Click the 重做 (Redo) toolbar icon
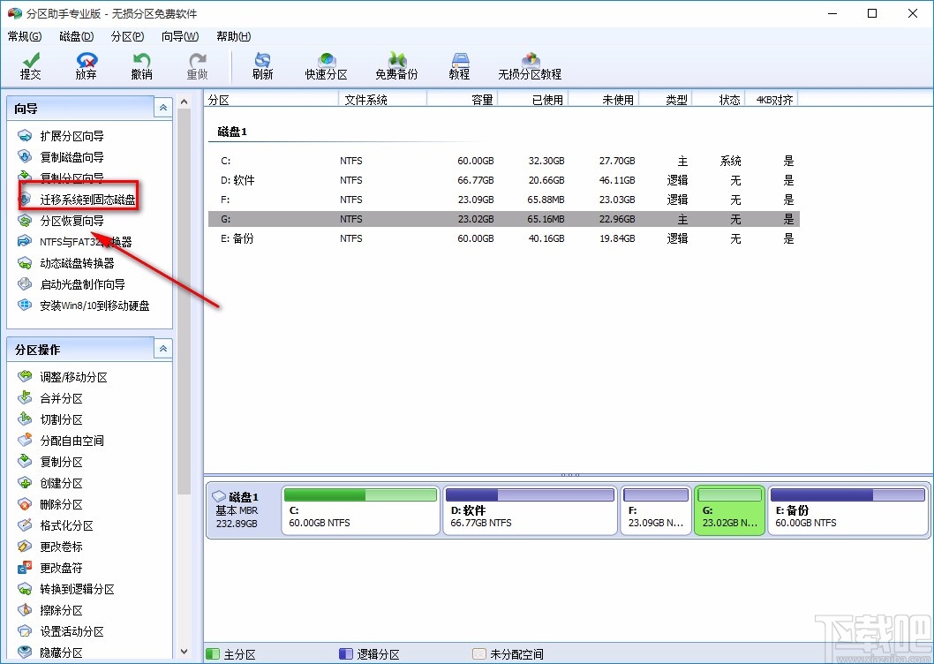This screenshot has width=934, height=664. point(197,66)
